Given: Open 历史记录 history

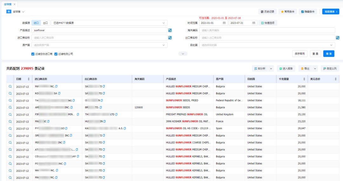Looking at the screenshot, I should [267, 11].
